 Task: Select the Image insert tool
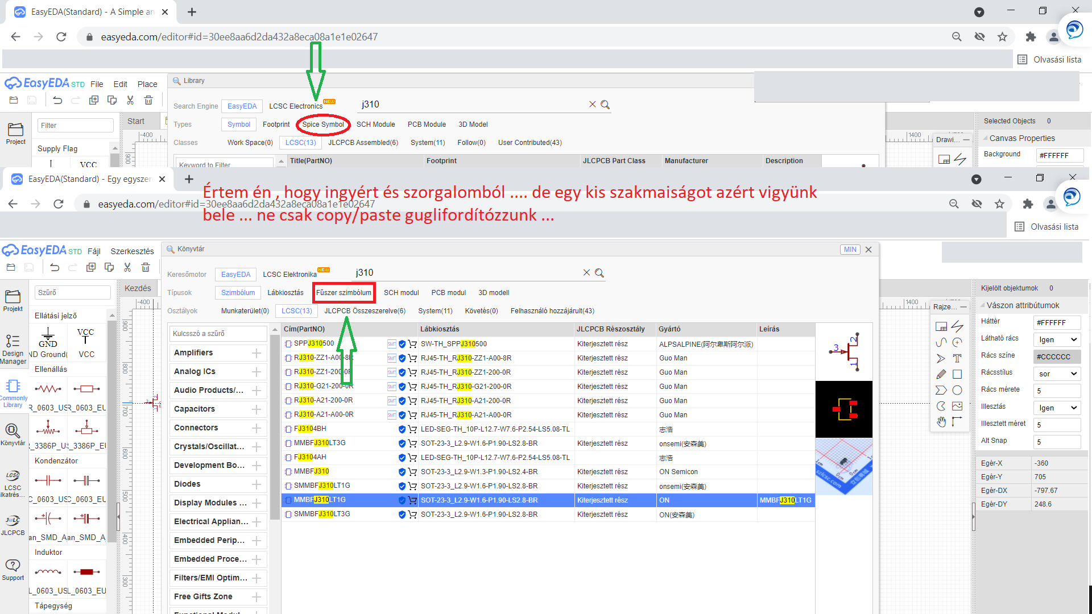[x=957, y=406]
